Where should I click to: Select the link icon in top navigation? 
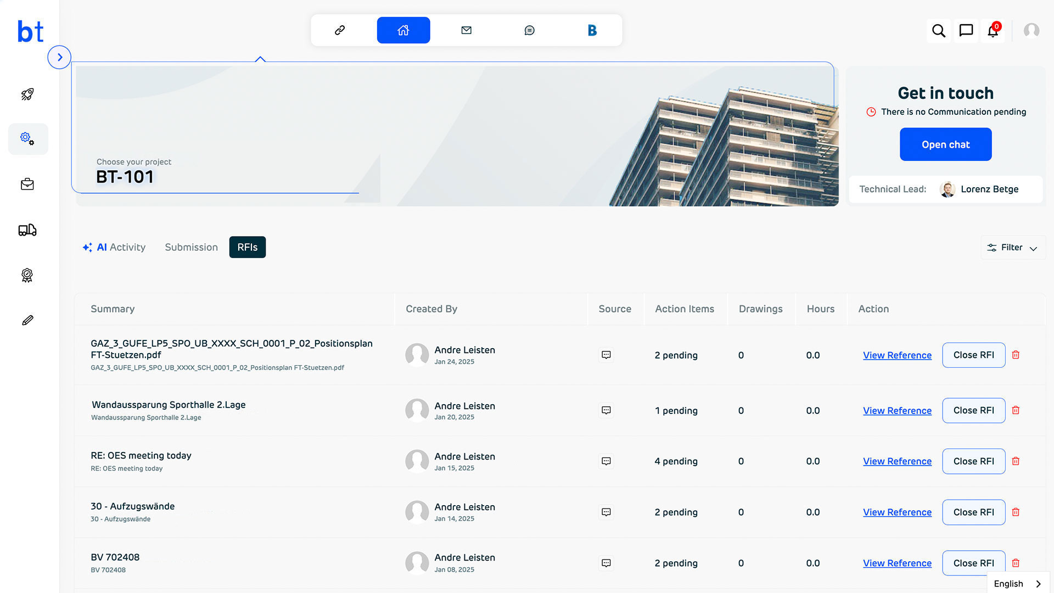click(x=340, y=30)
